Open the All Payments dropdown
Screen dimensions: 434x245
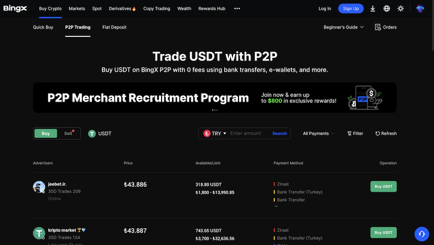click(318, 133)
